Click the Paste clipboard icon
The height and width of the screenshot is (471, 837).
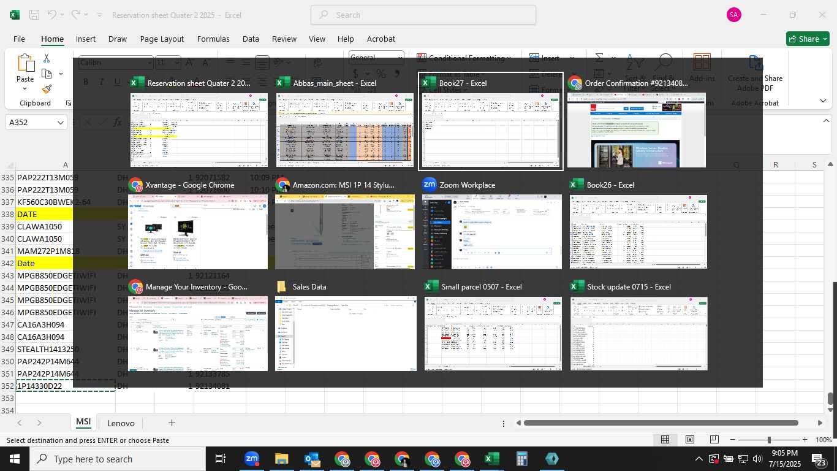click(25, 64)
